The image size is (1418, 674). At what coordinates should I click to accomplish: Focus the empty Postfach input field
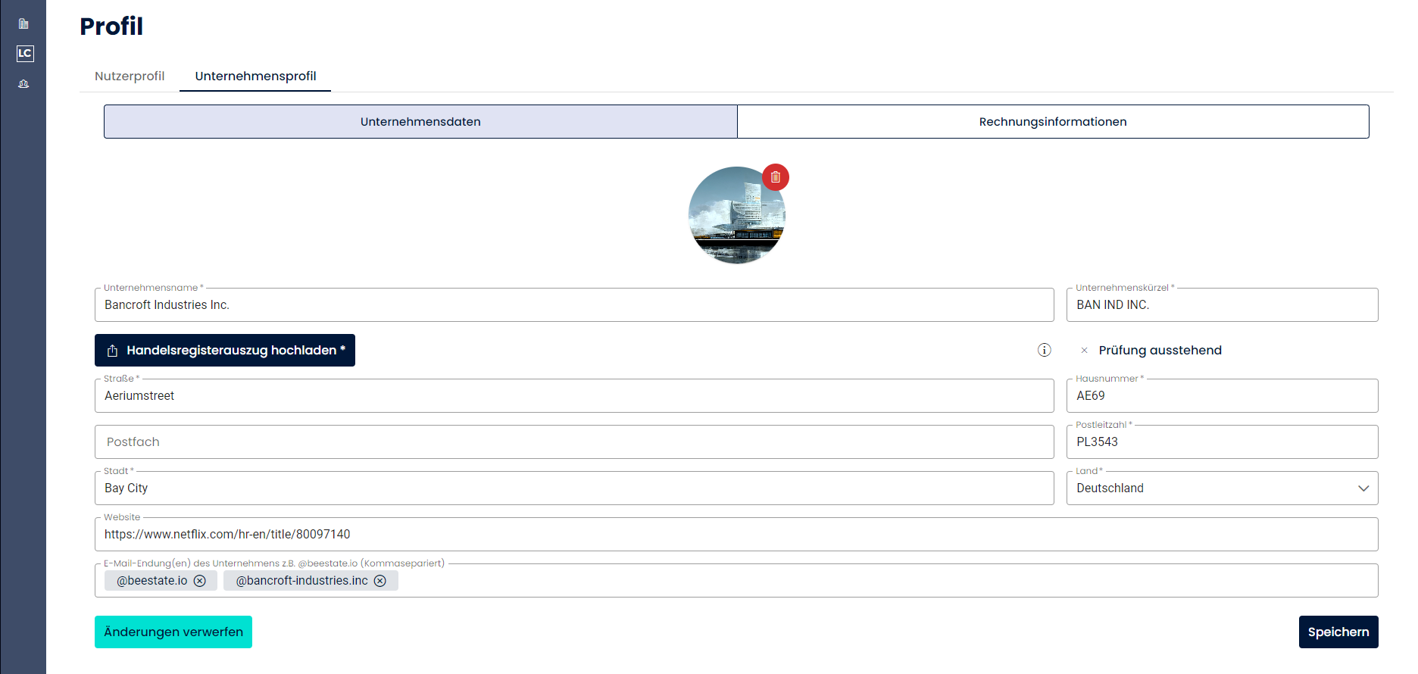573,442
